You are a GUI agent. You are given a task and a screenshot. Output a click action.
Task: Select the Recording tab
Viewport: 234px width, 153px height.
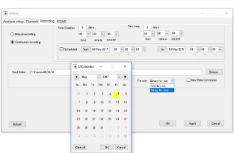47,21
